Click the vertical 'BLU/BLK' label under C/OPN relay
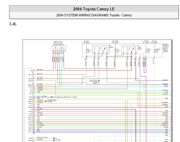Viewport: 180px width, 142px height. [x=135, y=63]
